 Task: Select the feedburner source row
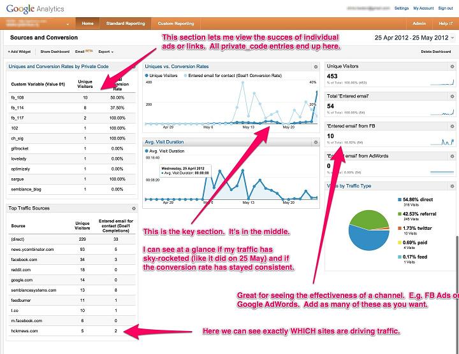(72, 301)
